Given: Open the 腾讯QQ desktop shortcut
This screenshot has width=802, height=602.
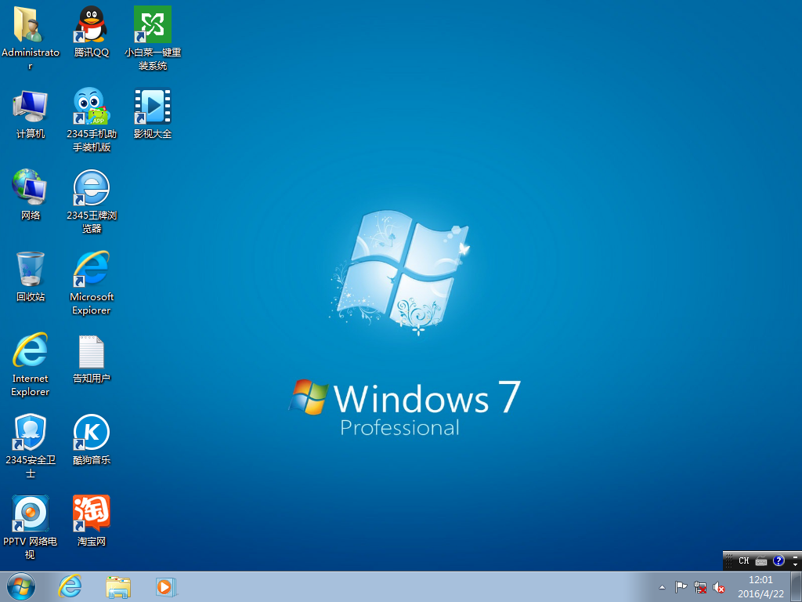Looking at the screenshot, I should (x=92, y=26).
